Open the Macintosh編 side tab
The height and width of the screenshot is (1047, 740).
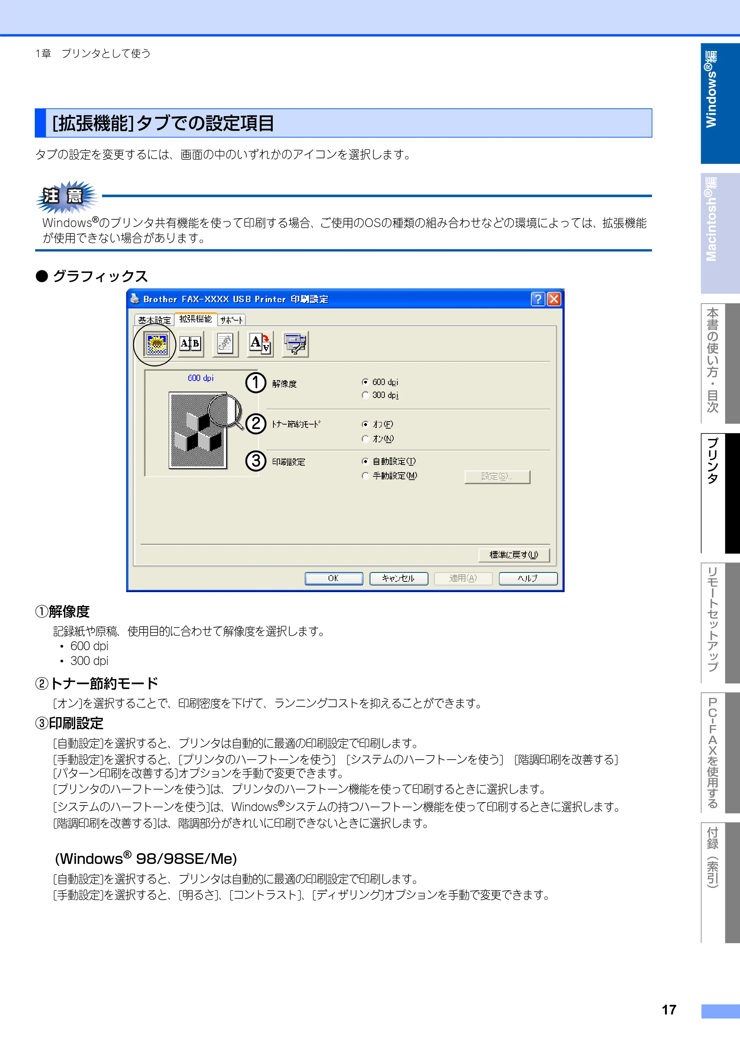tap(720, 233)
